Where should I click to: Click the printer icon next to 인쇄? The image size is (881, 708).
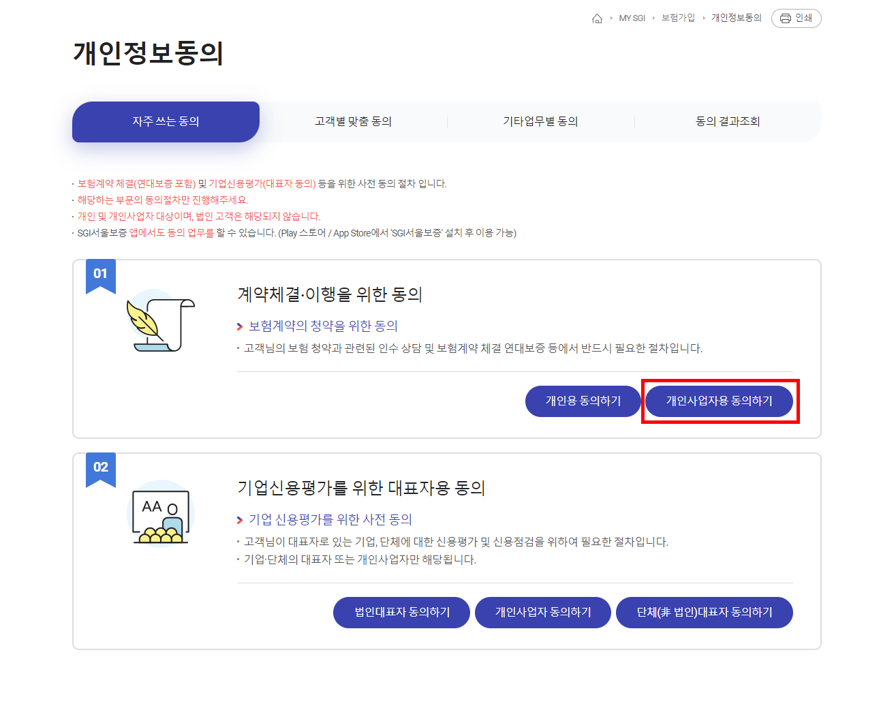coord(785,18)
